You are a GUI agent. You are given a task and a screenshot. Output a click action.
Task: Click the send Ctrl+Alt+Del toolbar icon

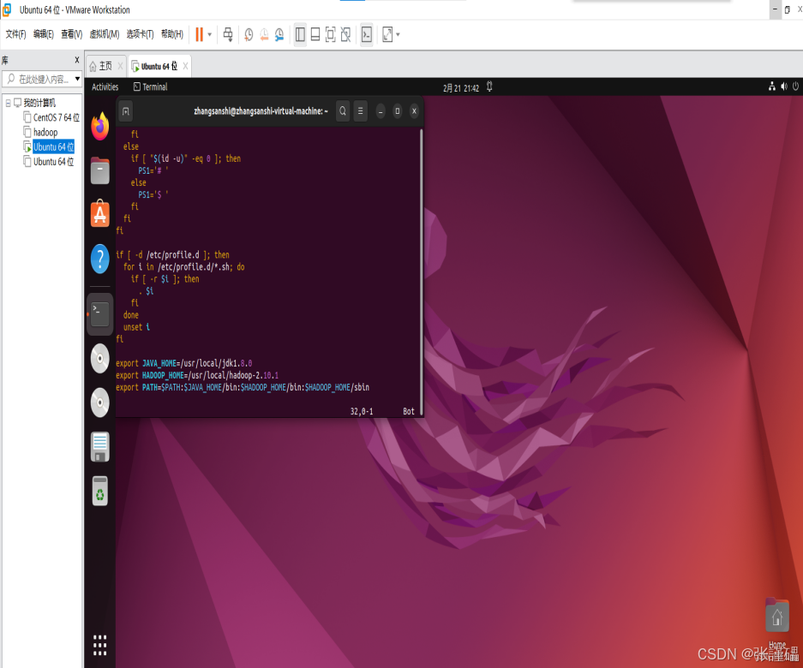(228, 34)
